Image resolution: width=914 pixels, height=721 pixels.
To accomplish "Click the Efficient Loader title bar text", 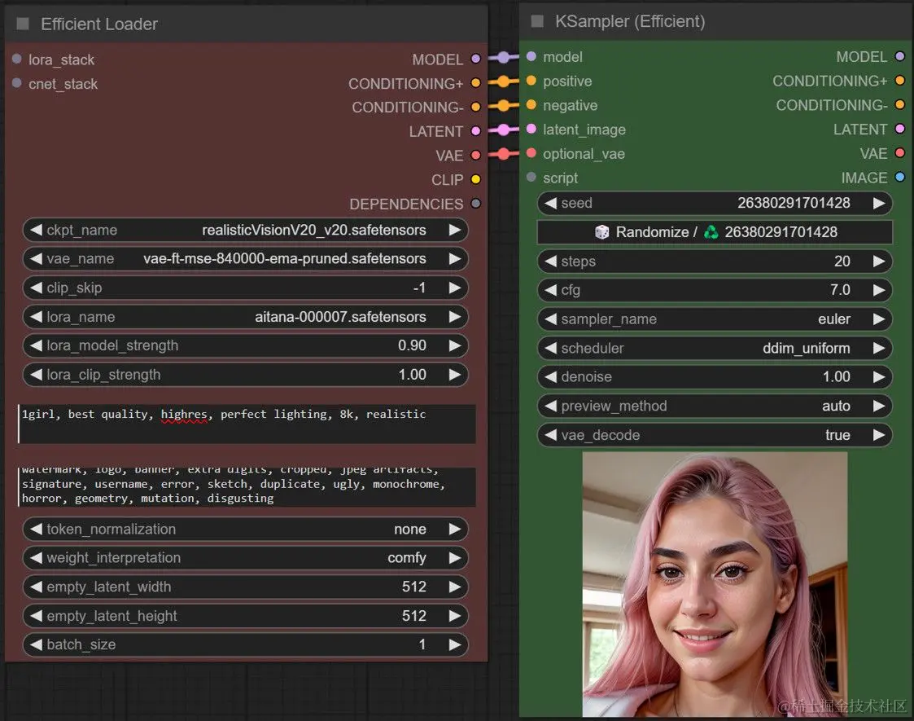I will (99, 24).
